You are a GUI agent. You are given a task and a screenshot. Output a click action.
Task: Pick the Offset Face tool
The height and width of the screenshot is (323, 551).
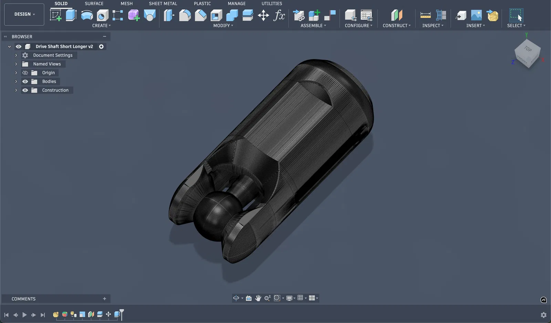tap(248, 15)
